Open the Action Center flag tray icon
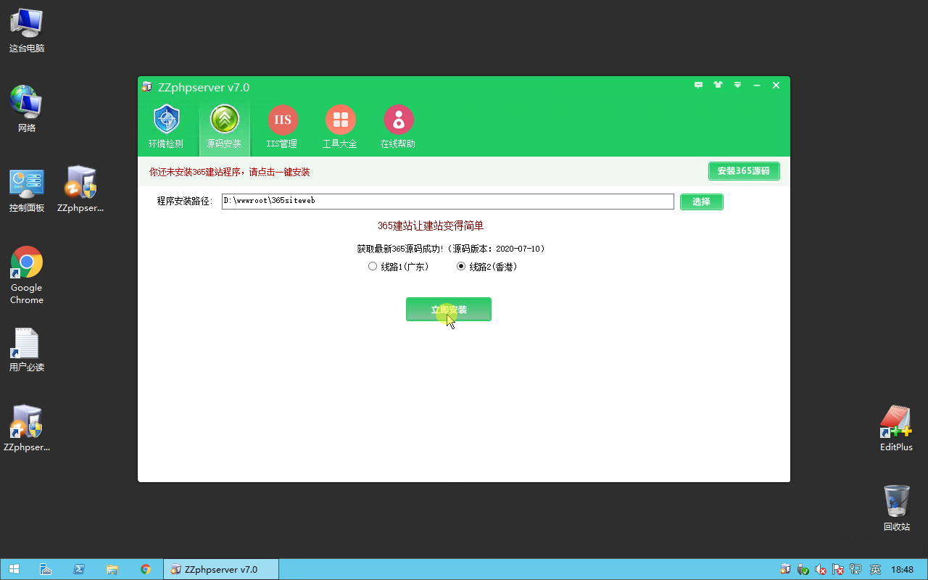Image resolution: width=928 pixels, height=580 pixels. [x=839, y=569]
